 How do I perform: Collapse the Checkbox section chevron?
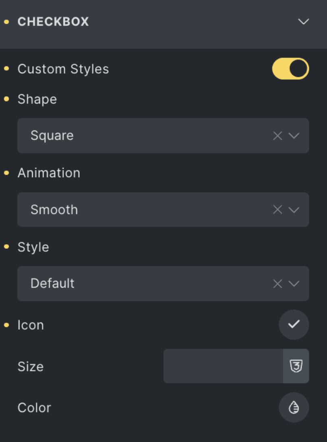click(303, 21)
